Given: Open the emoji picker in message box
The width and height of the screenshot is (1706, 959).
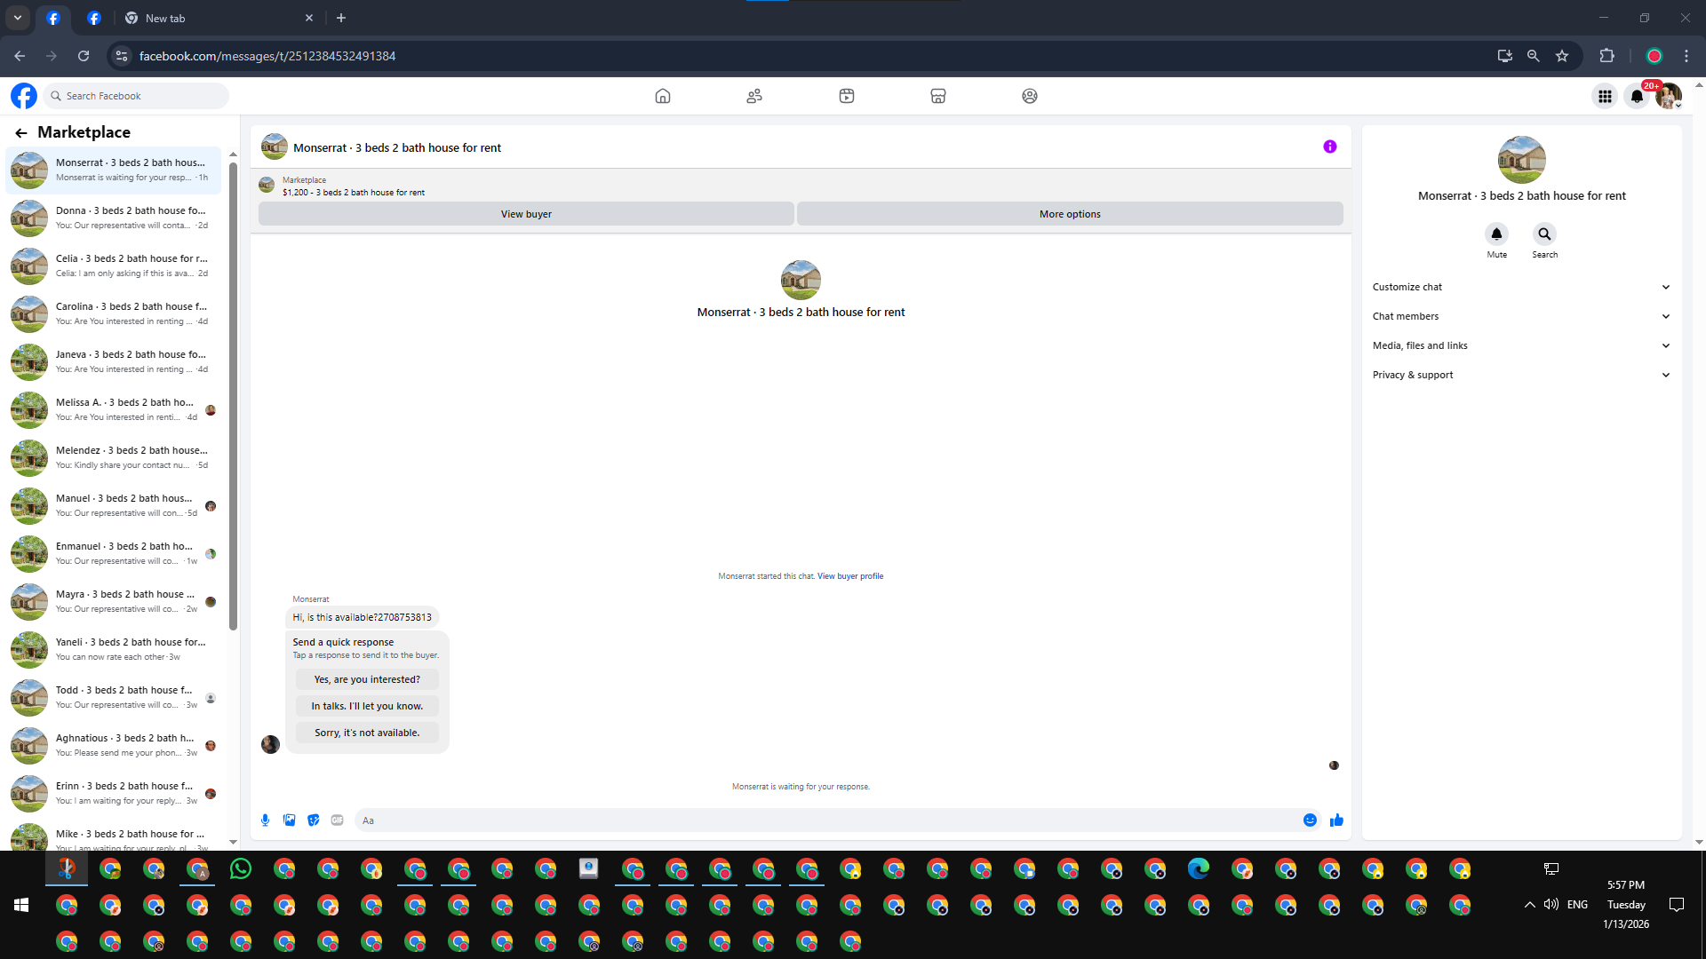Looking at the screenshot, I should click(1310, 820).
